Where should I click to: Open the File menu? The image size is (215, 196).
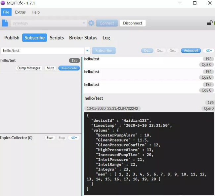(6, 12)
